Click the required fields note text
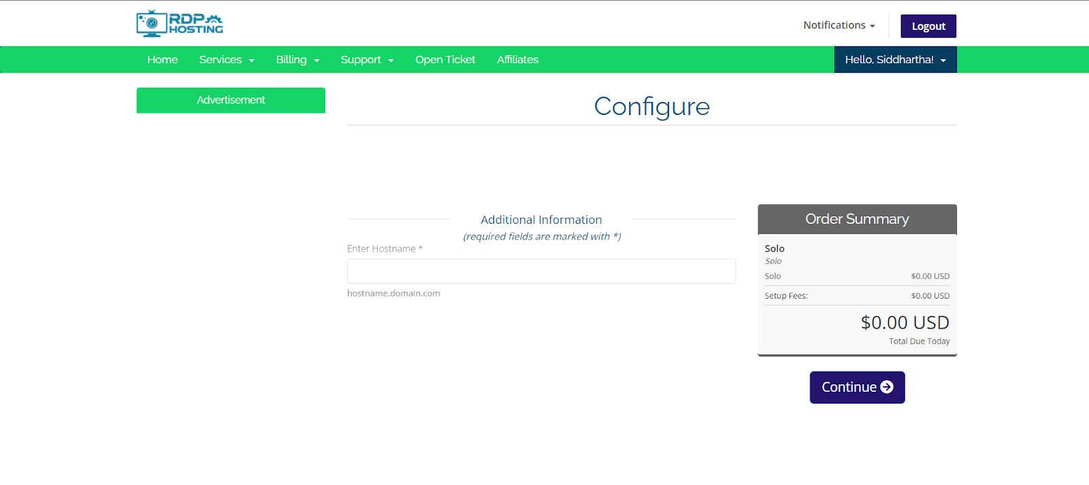 click(542, 237)
